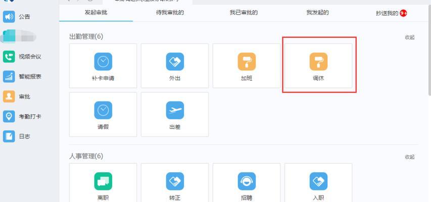Click the red 9+ badge on 抄送我的

(403, 13)
